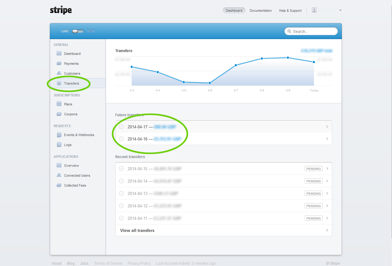Click the Transfers sidebar icon
Image resolution: width=392 pixels, height=266 pixels.
[59, 83]
